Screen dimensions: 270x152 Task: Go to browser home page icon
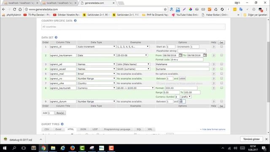[x=20, y=9]
